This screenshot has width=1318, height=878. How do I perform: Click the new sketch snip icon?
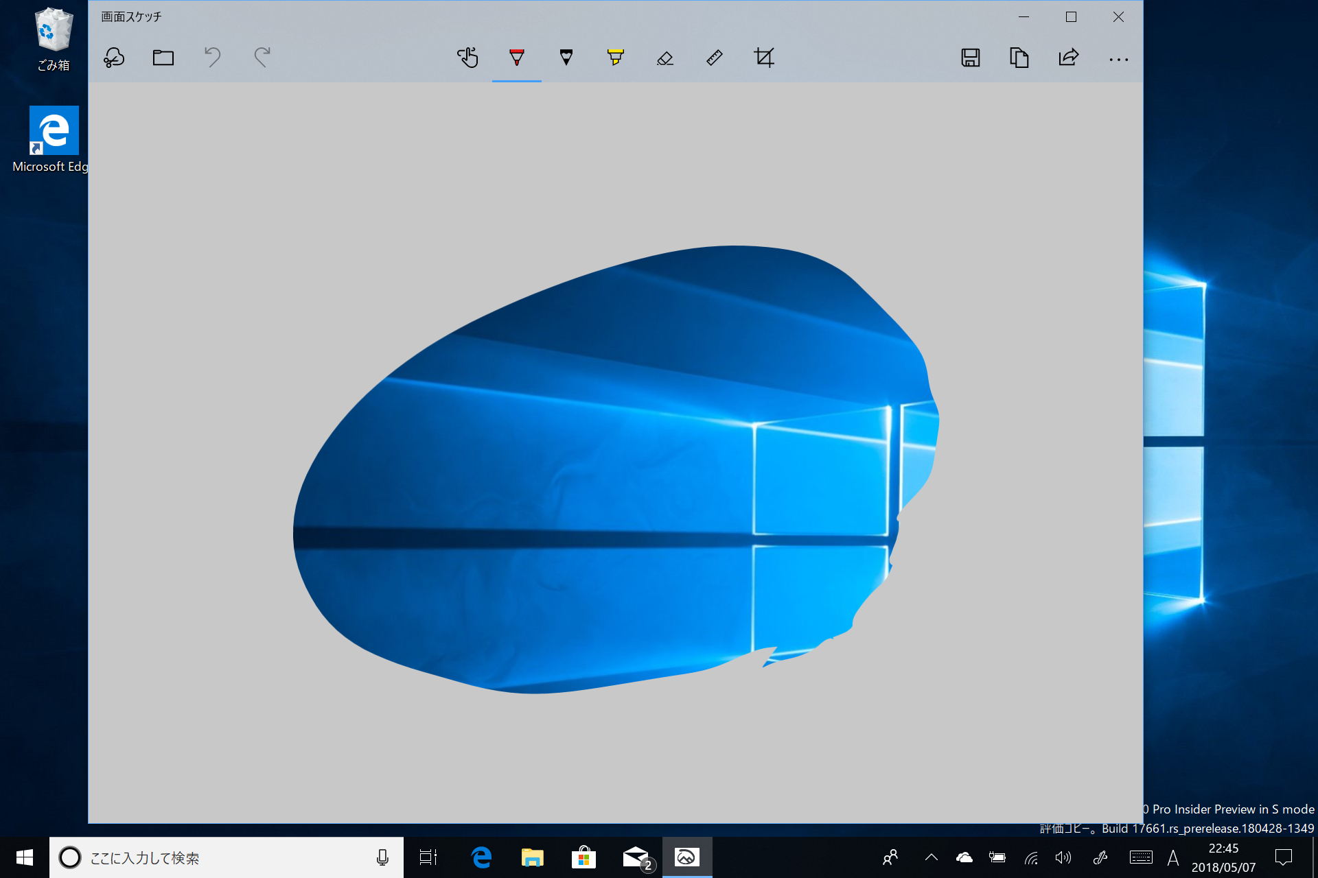[114, 58]
